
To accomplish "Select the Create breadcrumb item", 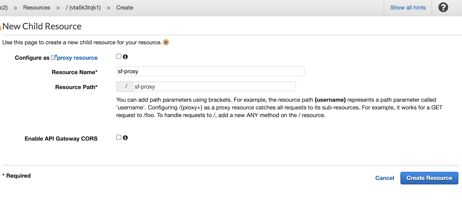I will click(x=125, y=8).
